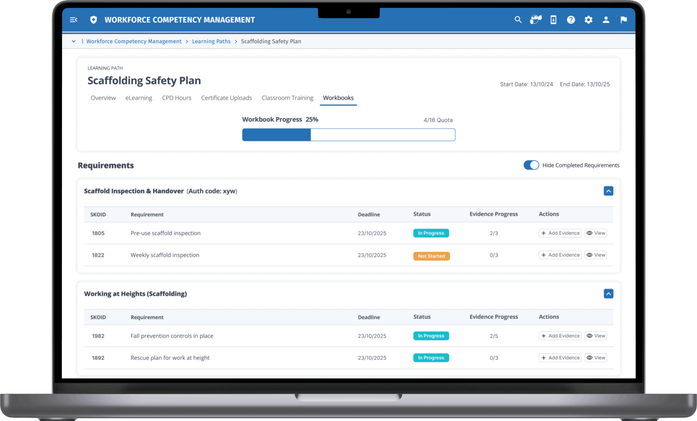Collapse Working at Heights section
This screenshot has height=421, width=697.
(609, 293)
